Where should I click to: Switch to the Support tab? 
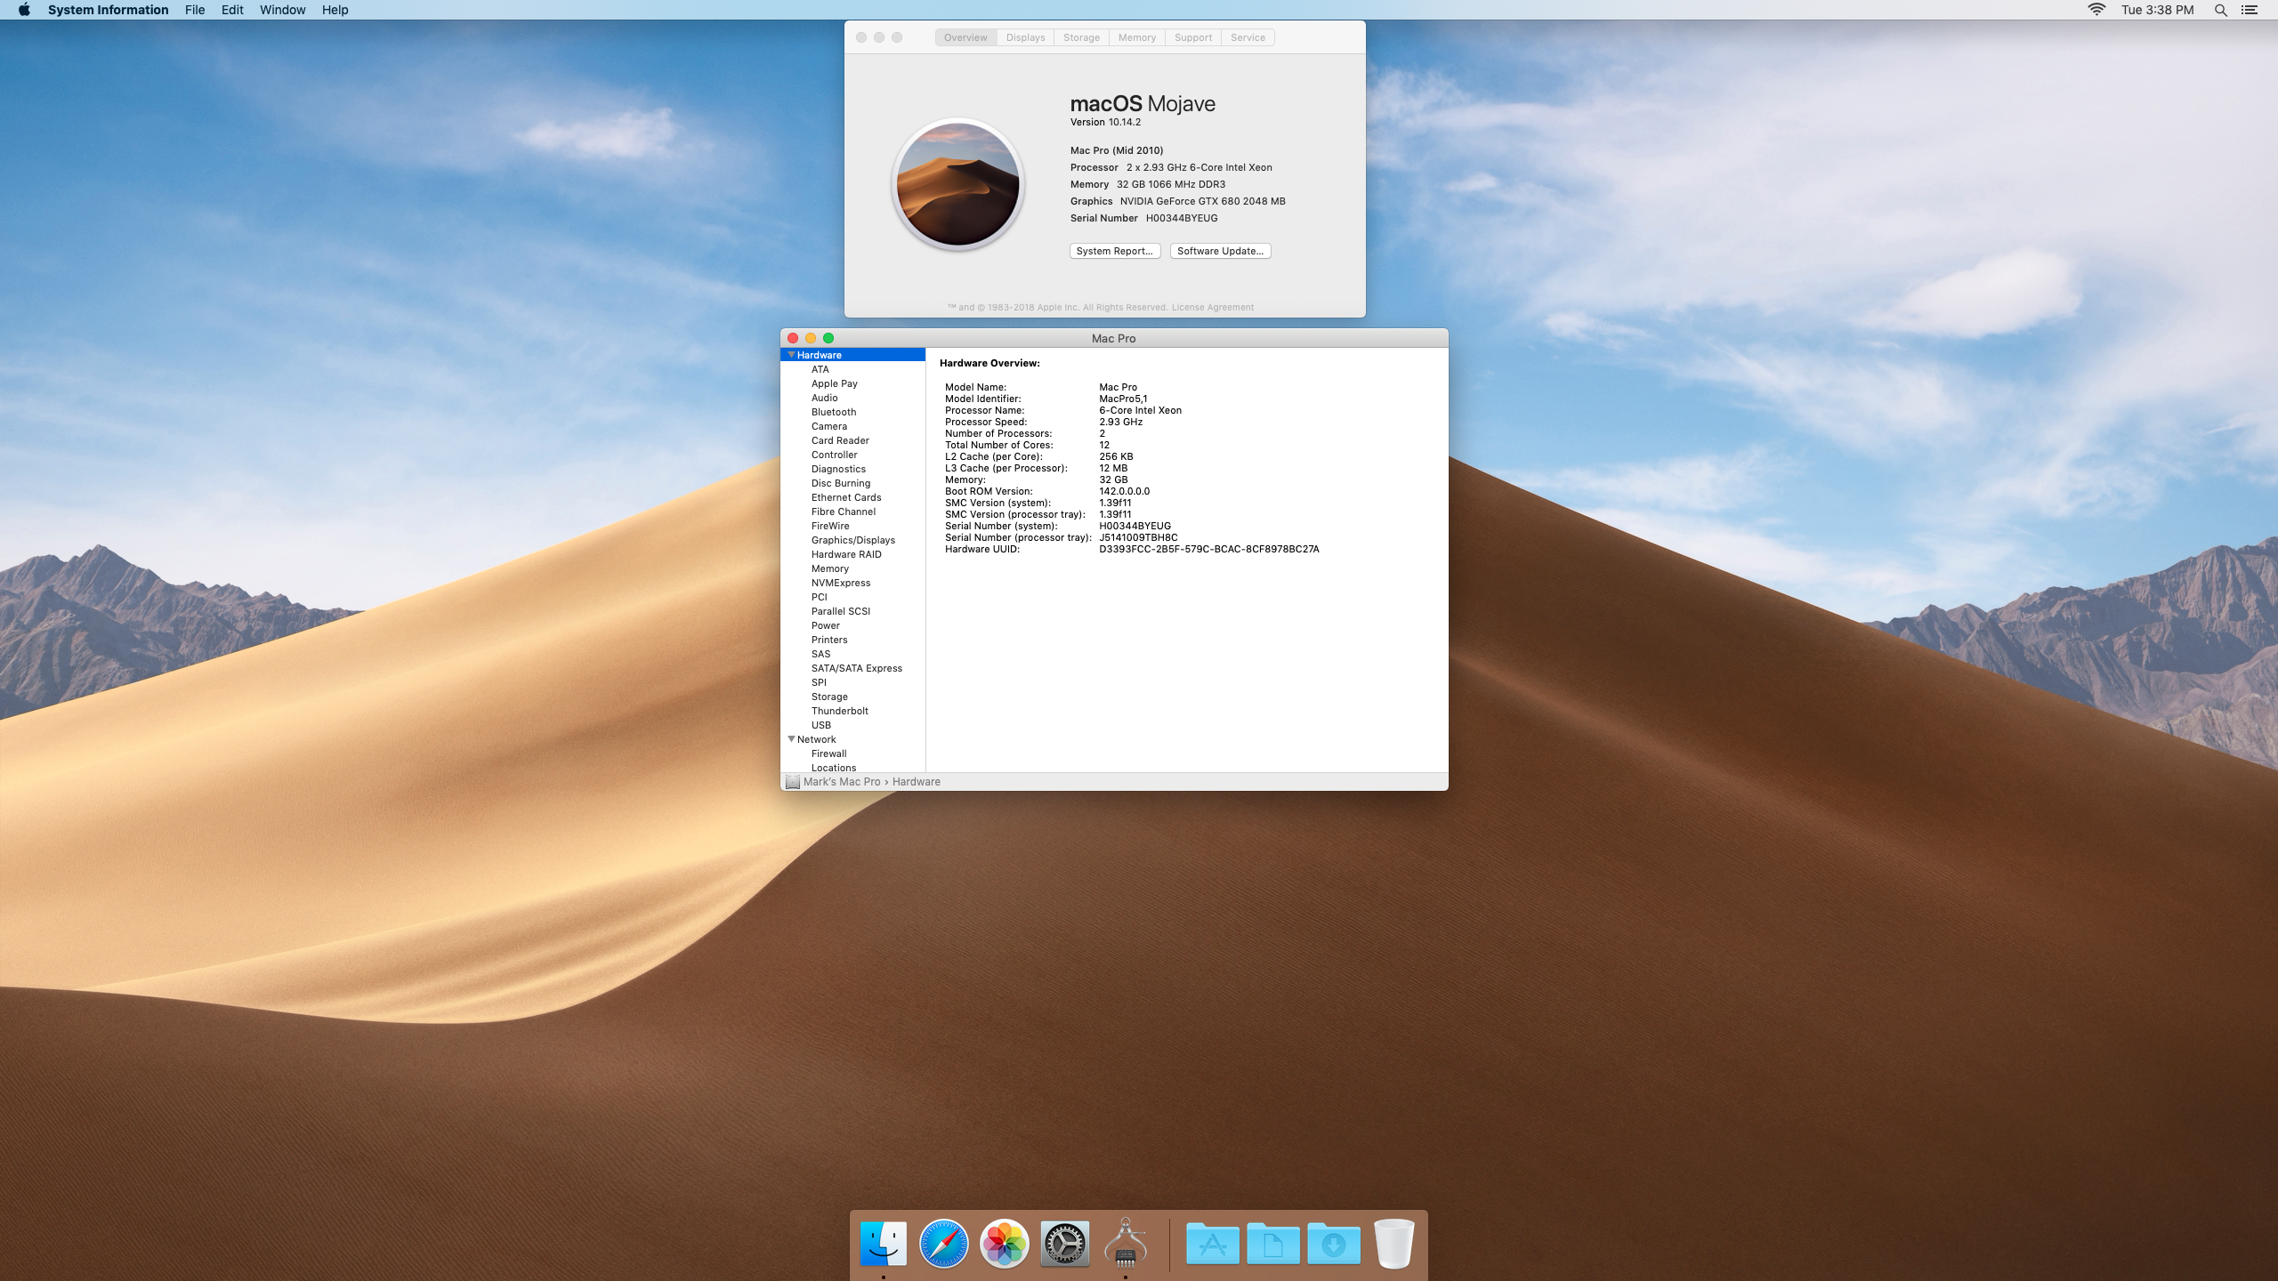[1193, 37]
